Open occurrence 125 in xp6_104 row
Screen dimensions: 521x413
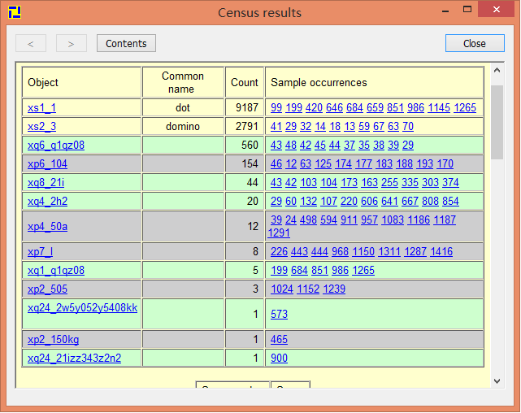323,163
